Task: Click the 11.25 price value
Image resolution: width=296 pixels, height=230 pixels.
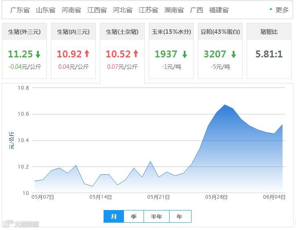Action: point(20,54)
